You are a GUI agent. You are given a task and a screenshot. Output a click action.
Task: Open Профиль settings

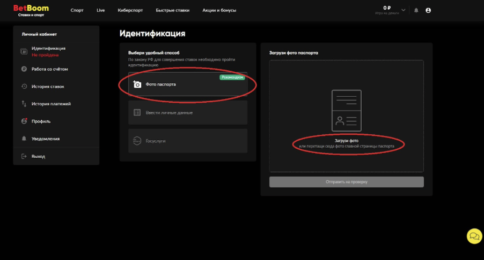41,121
